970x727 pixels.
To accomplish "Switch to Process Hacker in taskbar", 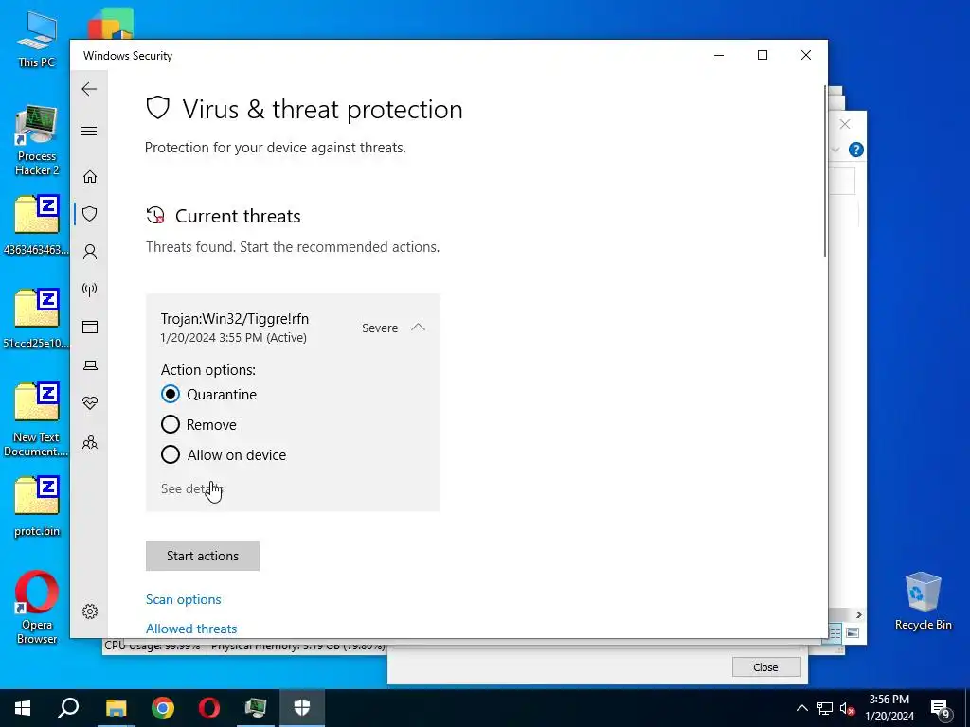I will click(256, 708).
